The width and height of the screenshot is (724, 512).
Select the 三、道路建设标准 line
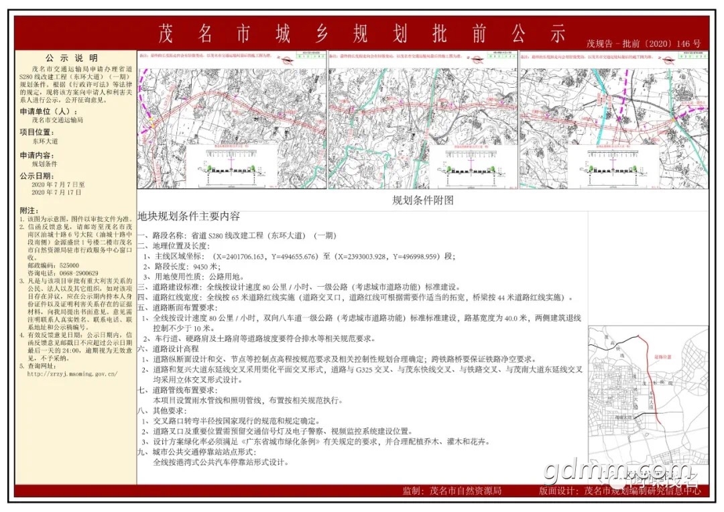(300, 287)
